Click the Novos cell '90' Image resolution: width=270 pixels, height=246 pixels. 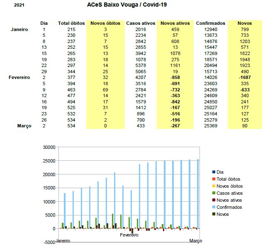(x=245, y=126)
